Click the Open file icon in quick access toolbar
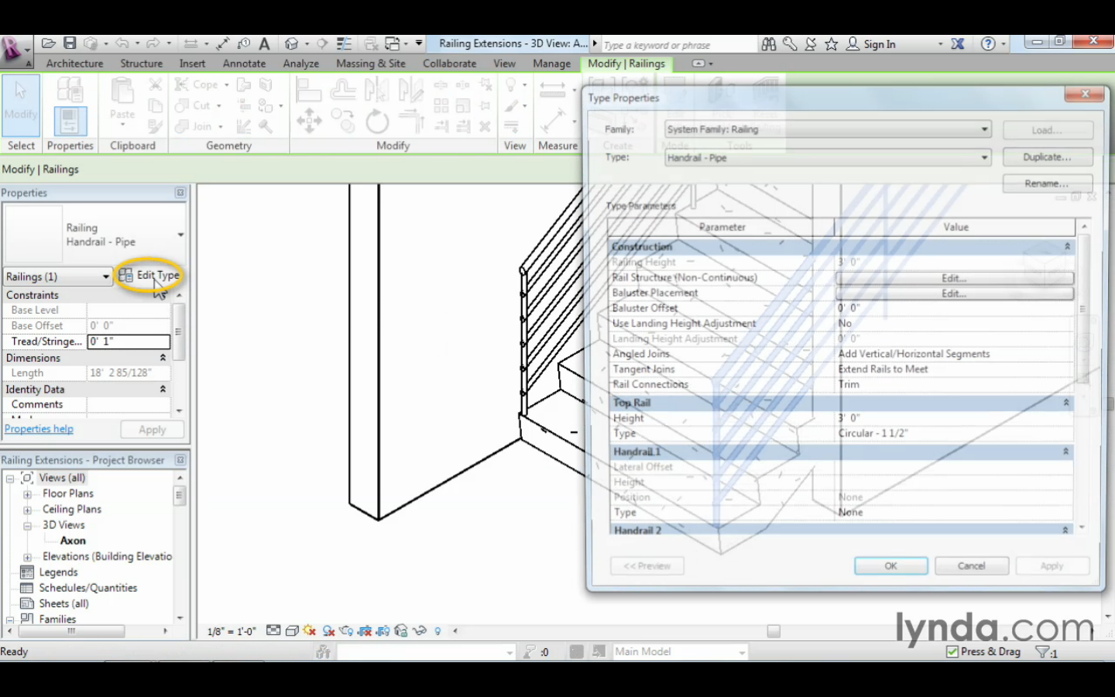Screen dimensions: 1115x697 [48, 43]
